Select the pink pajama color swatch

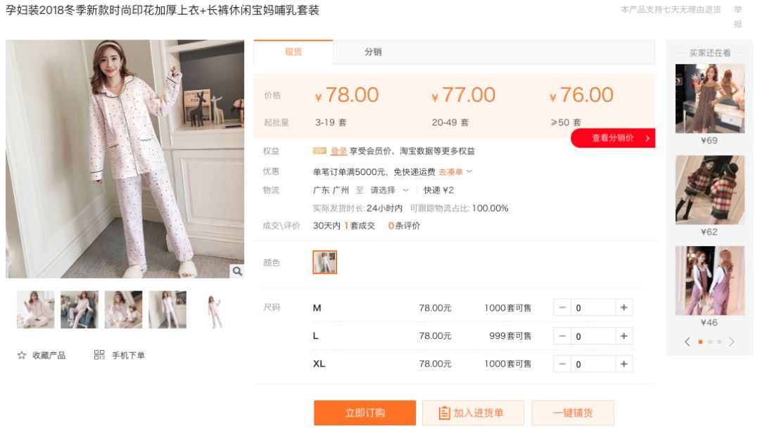tap(324, 262)
